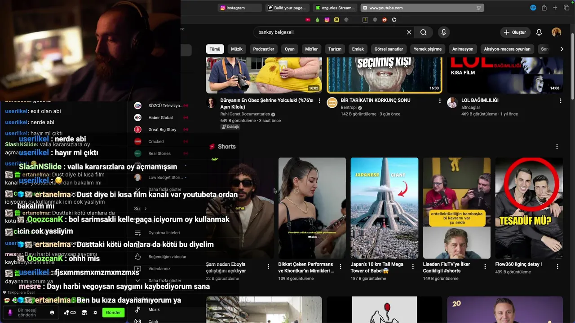Select the Görsel sanatlar filter chip
The height and width of the screenshot is (323, 575).
pyautogui.click(x=389, y=49)
